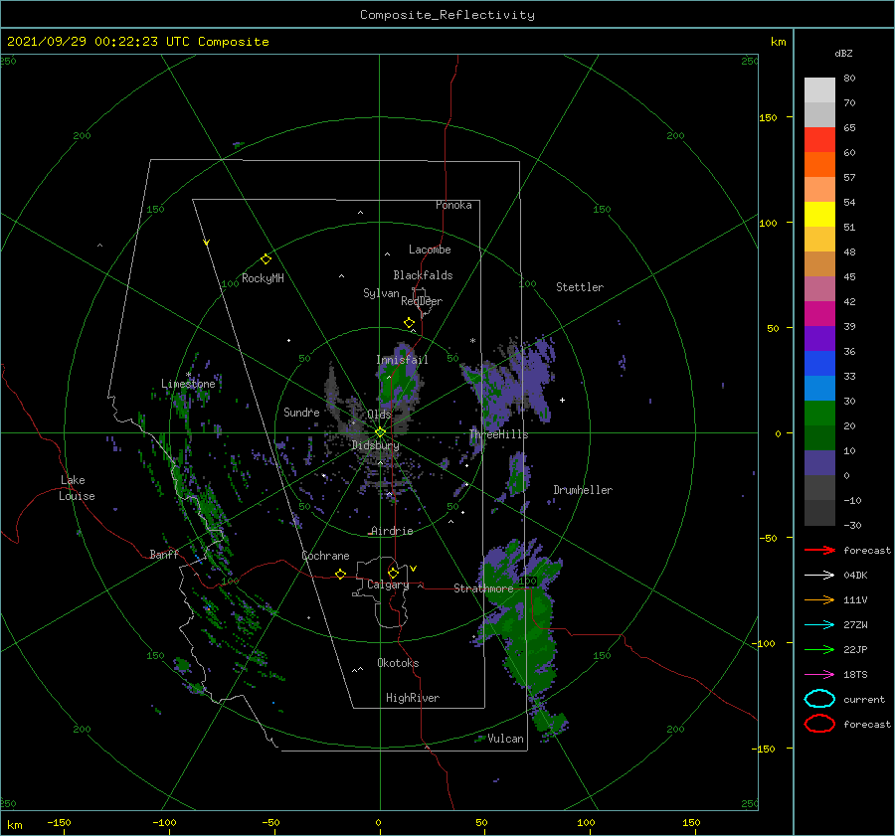Pick the red 60-65 dBZ swatch
This screenshot has width=895, height=836.
tap(819, 140)
